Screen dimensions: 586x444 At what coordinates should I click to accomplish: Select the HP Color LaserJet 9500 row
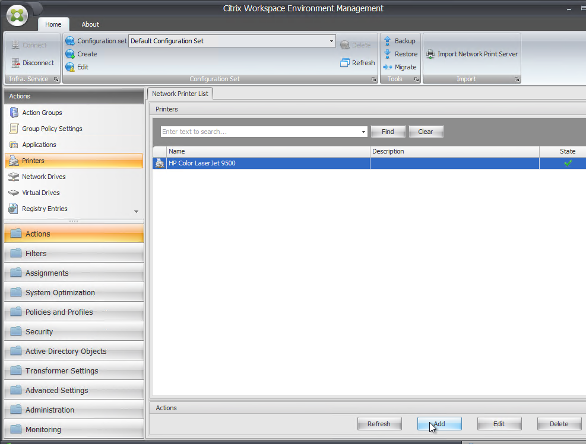(369, 163)
